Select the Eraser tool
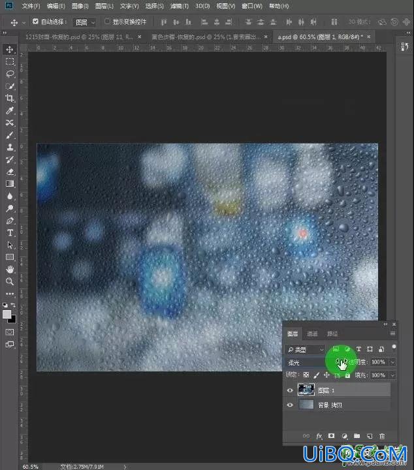This screenshot has width=414, height=470. tap(10, 172)
